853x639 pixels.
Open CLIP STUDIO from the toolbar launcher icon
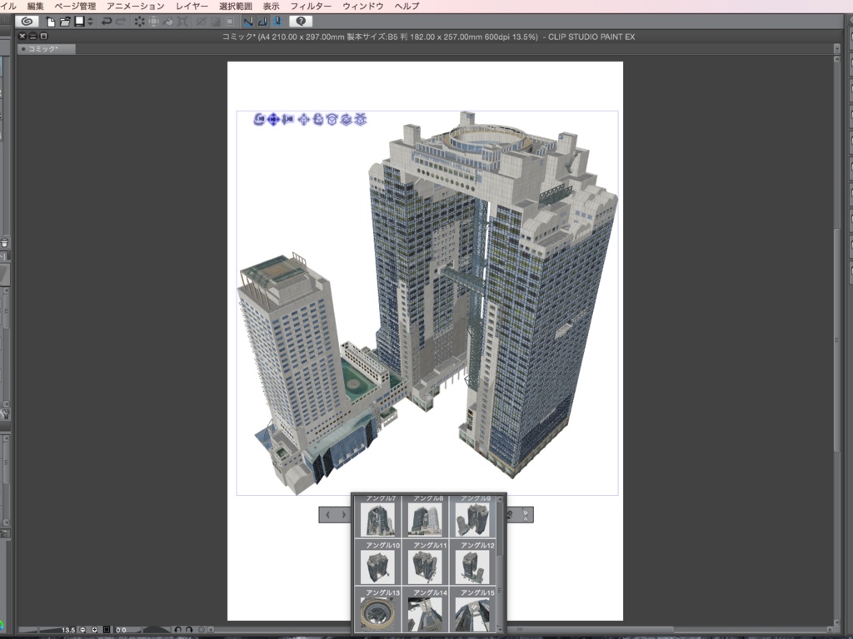[x=29, y=22]
